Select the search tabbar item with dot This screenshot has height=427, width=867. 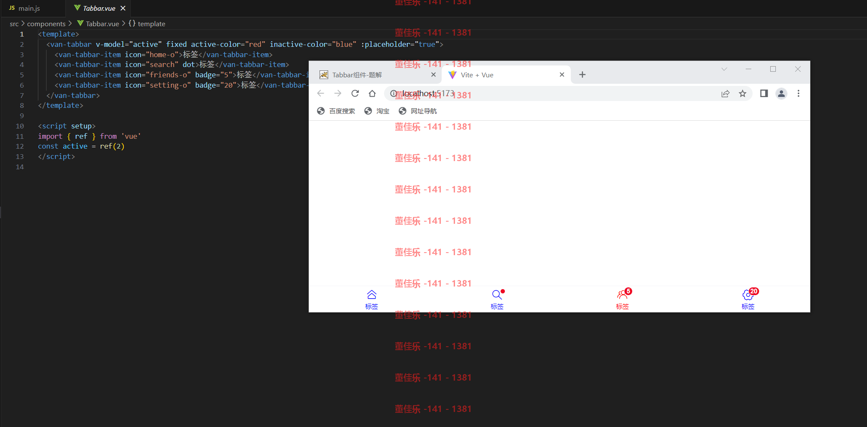click(x=497, y=299)
